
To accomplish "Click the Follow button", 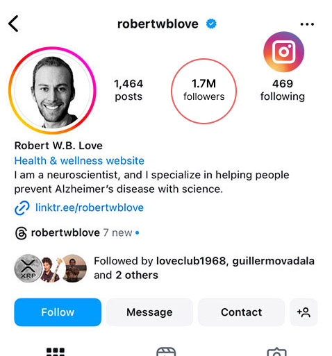I will tap(58, 312).
